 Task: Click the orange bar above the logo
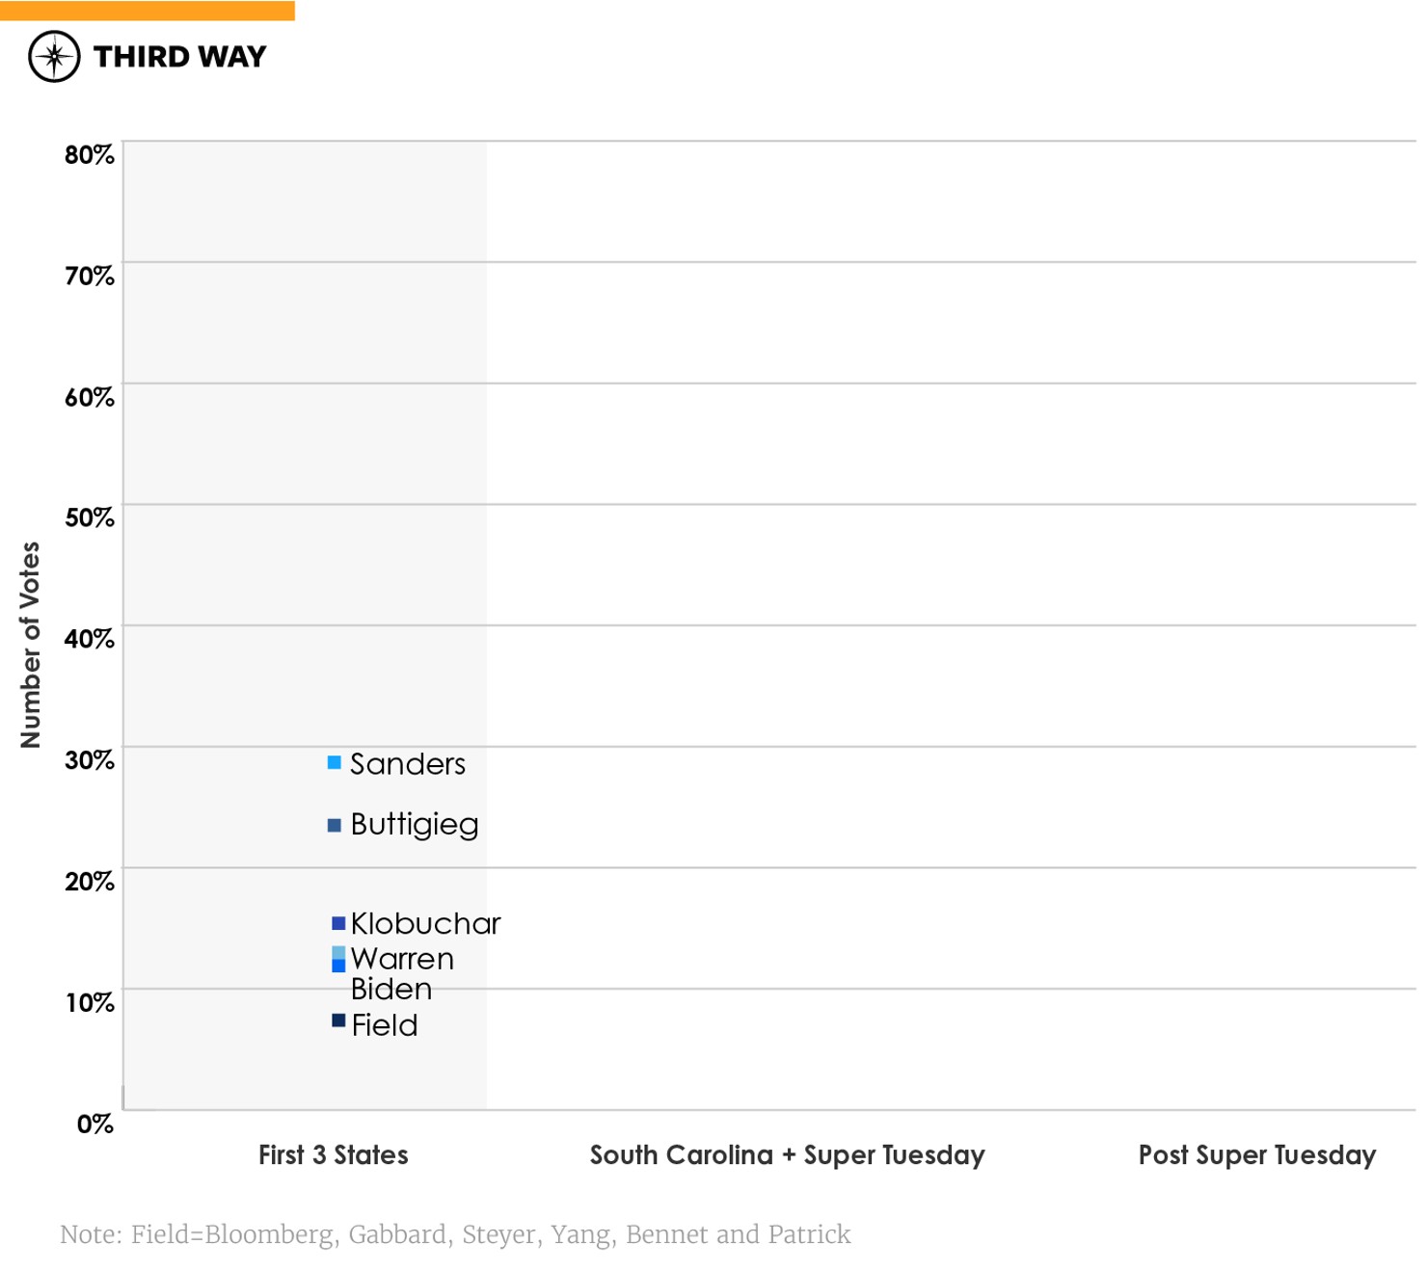147,11
